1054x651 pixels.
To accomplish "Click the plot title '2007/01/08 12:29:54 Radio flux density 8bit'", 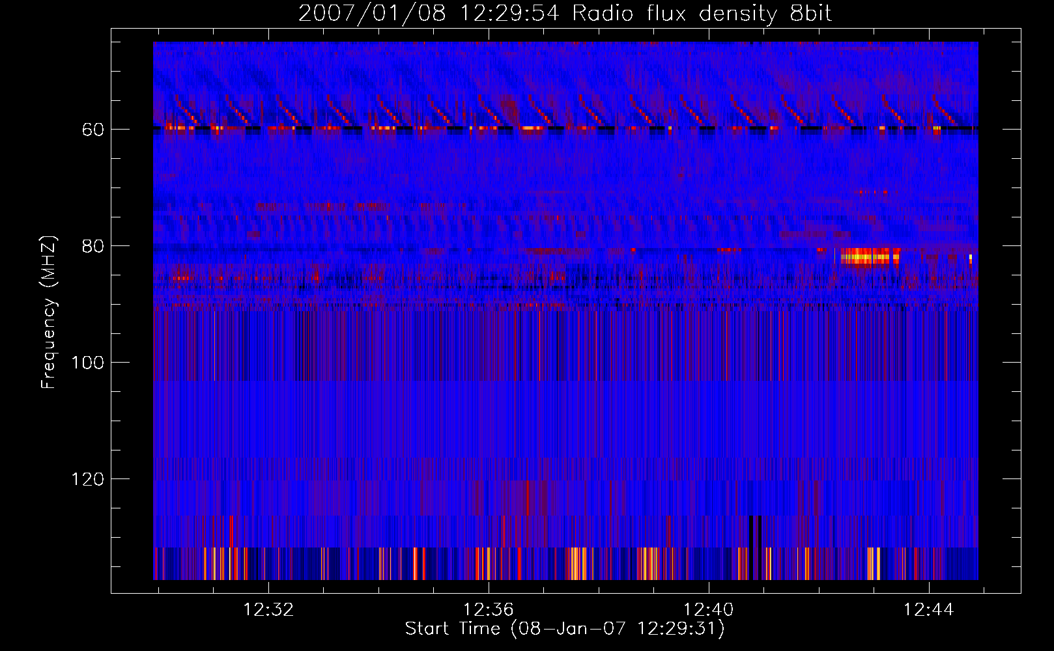I will pos(565,13).
